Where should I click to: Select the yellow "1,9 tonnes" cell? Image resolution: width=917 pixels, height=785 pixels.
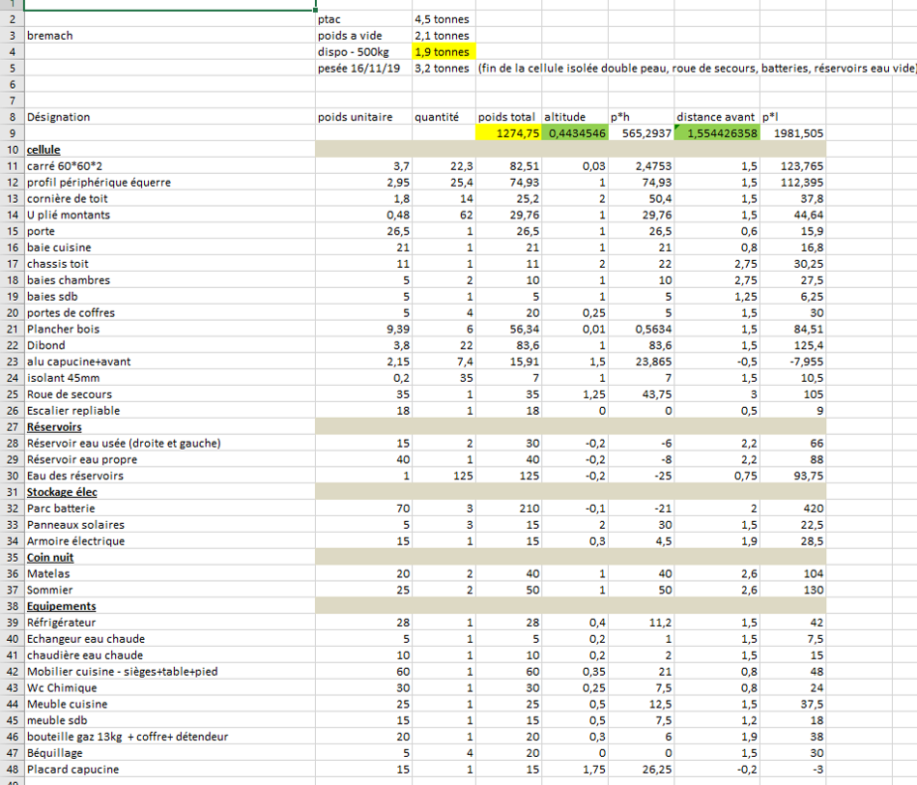tap(443, 52)
